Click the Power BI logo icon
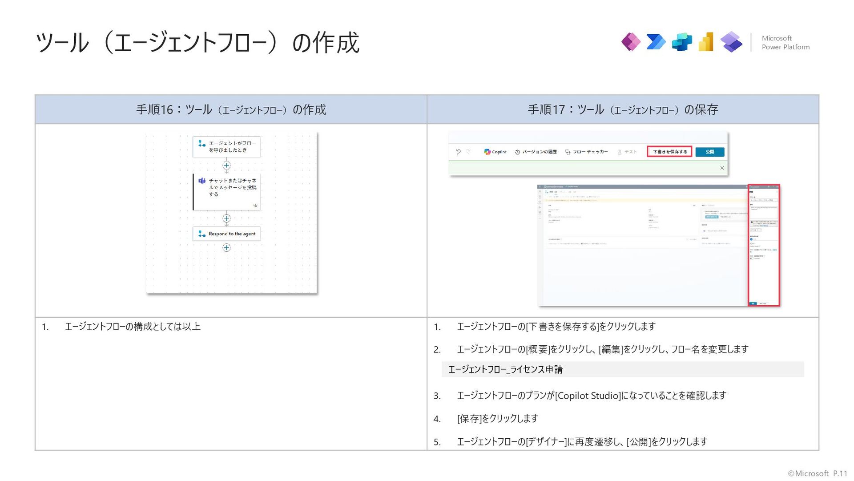This screenshot has width=854, height=481. (706, 42)
